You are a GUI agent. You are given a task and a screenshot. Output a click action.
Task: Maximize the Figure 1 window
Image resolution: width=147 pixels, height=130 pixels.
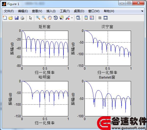tap(129, 3)
